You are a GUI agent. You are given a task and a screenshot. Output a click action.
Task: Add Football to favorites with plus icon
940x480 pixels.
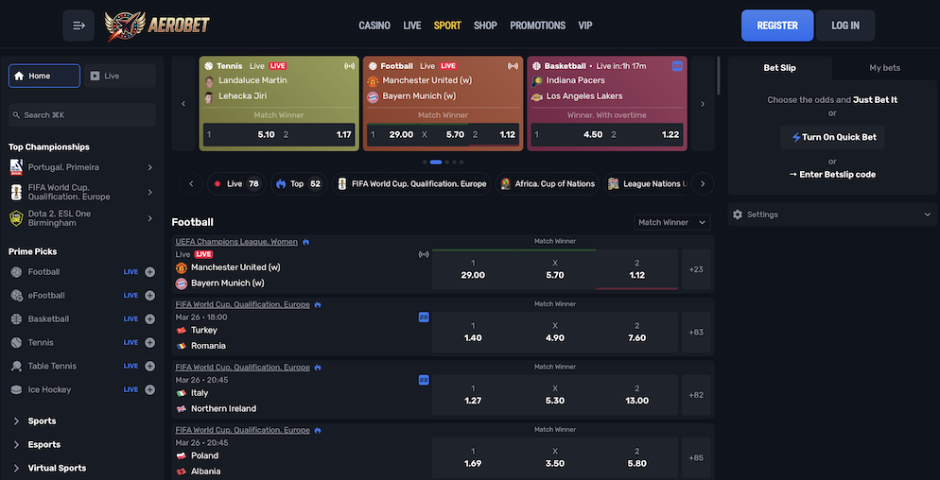149,272
